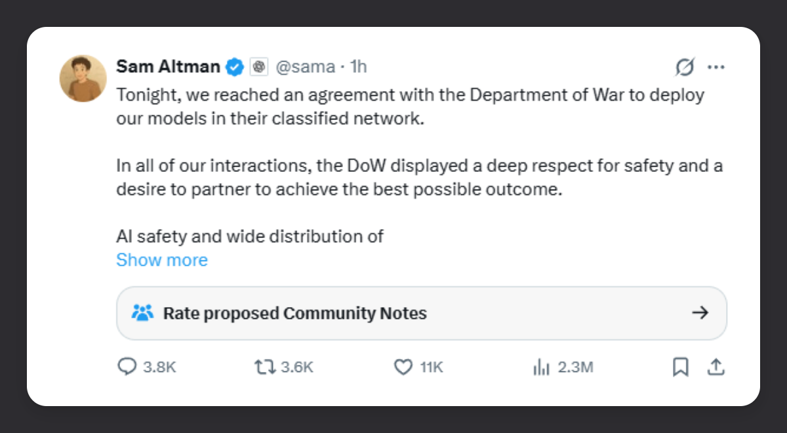Open Sam Altman's profile picture
The height and width of the screenshot is (433, 787).
coord(83,79)
